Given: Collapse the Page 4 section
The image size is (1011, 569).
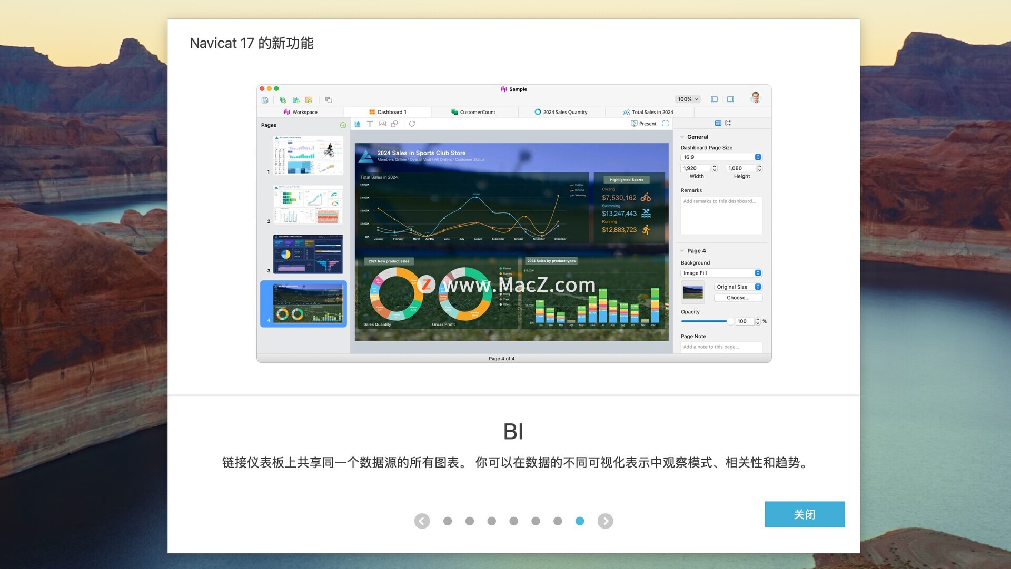Looking at the screenshot, I should pyautogui.click(x=682, y=251).
